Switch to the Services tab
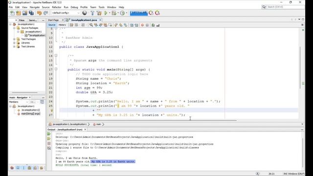 point(33,20)
